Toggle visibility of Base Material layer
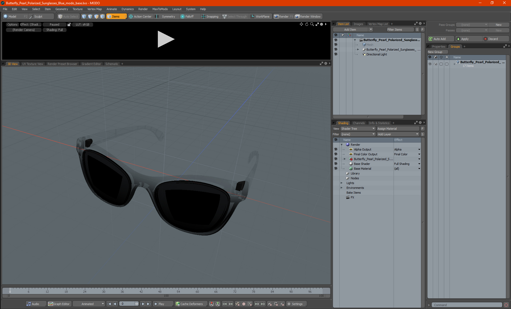This screenshot has height=309, width=511. tap(336, 169)
